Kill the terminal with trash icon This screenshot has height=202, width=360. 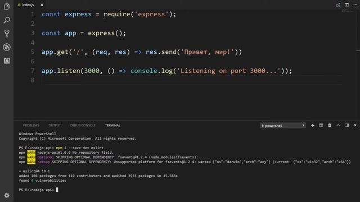[x=330, y=125]
